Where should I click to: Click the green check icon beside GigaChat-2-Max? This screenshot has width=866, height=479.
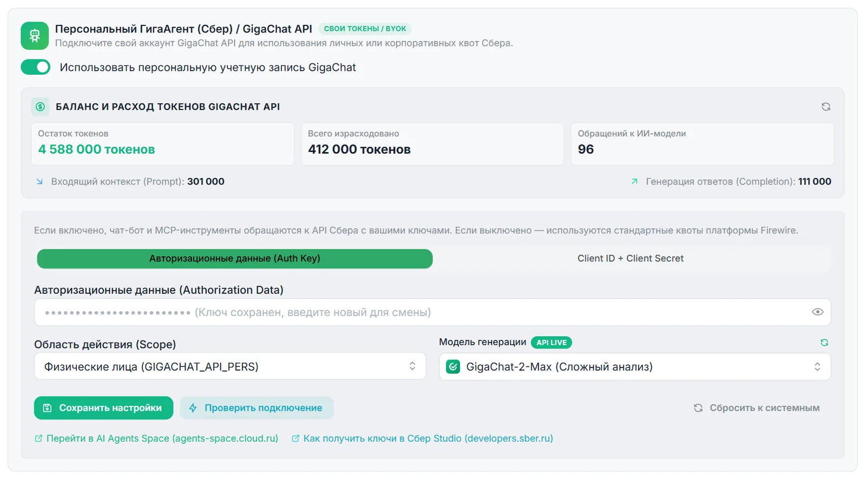click(453, 366)
